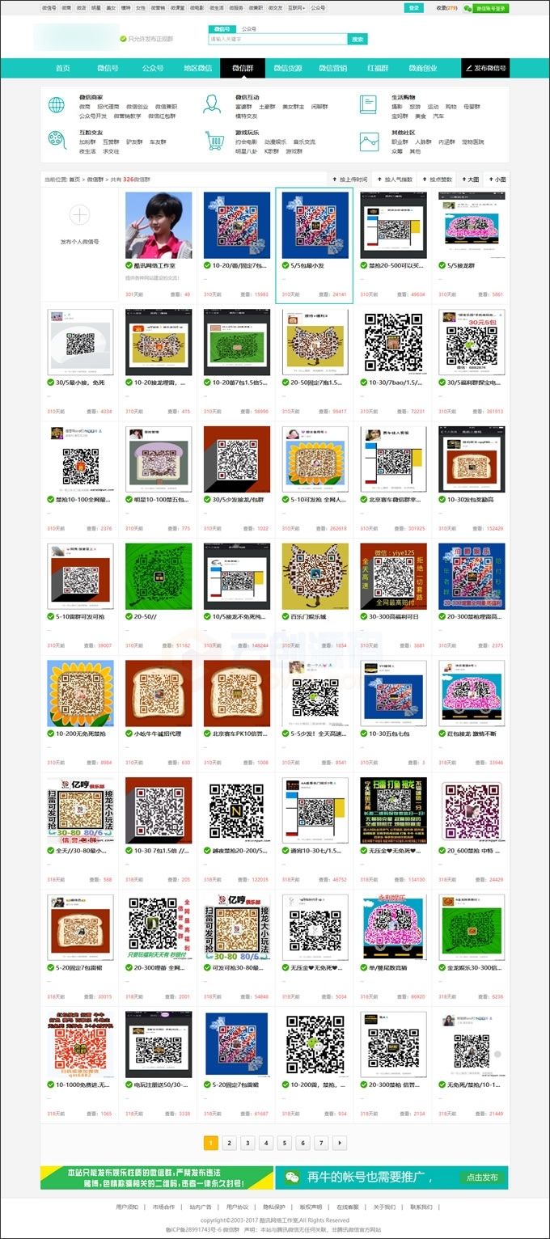Image resolution: width=550 pixels, height=1239 pixels.
Task: Sort listings by 按上传时间
Action: (x=349, y=179)
